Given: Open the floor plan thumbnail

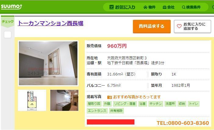Looking at the screenshot, I should 32,100.
